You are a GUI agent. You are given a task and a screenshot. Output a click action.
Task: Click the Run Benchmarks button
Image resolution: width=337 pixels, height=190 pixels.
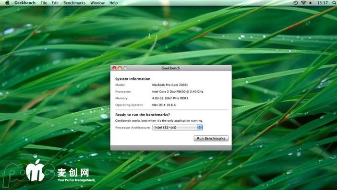(x=211, y=138)
